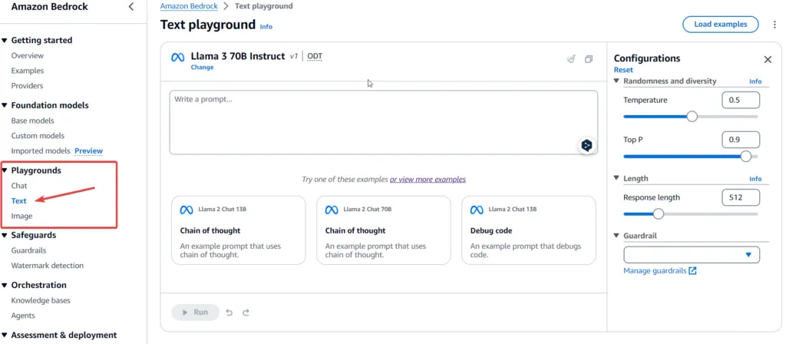Viewport: 786px width, 344px height.
Task: Select the Debug code example card
Action: pos(528,230)
